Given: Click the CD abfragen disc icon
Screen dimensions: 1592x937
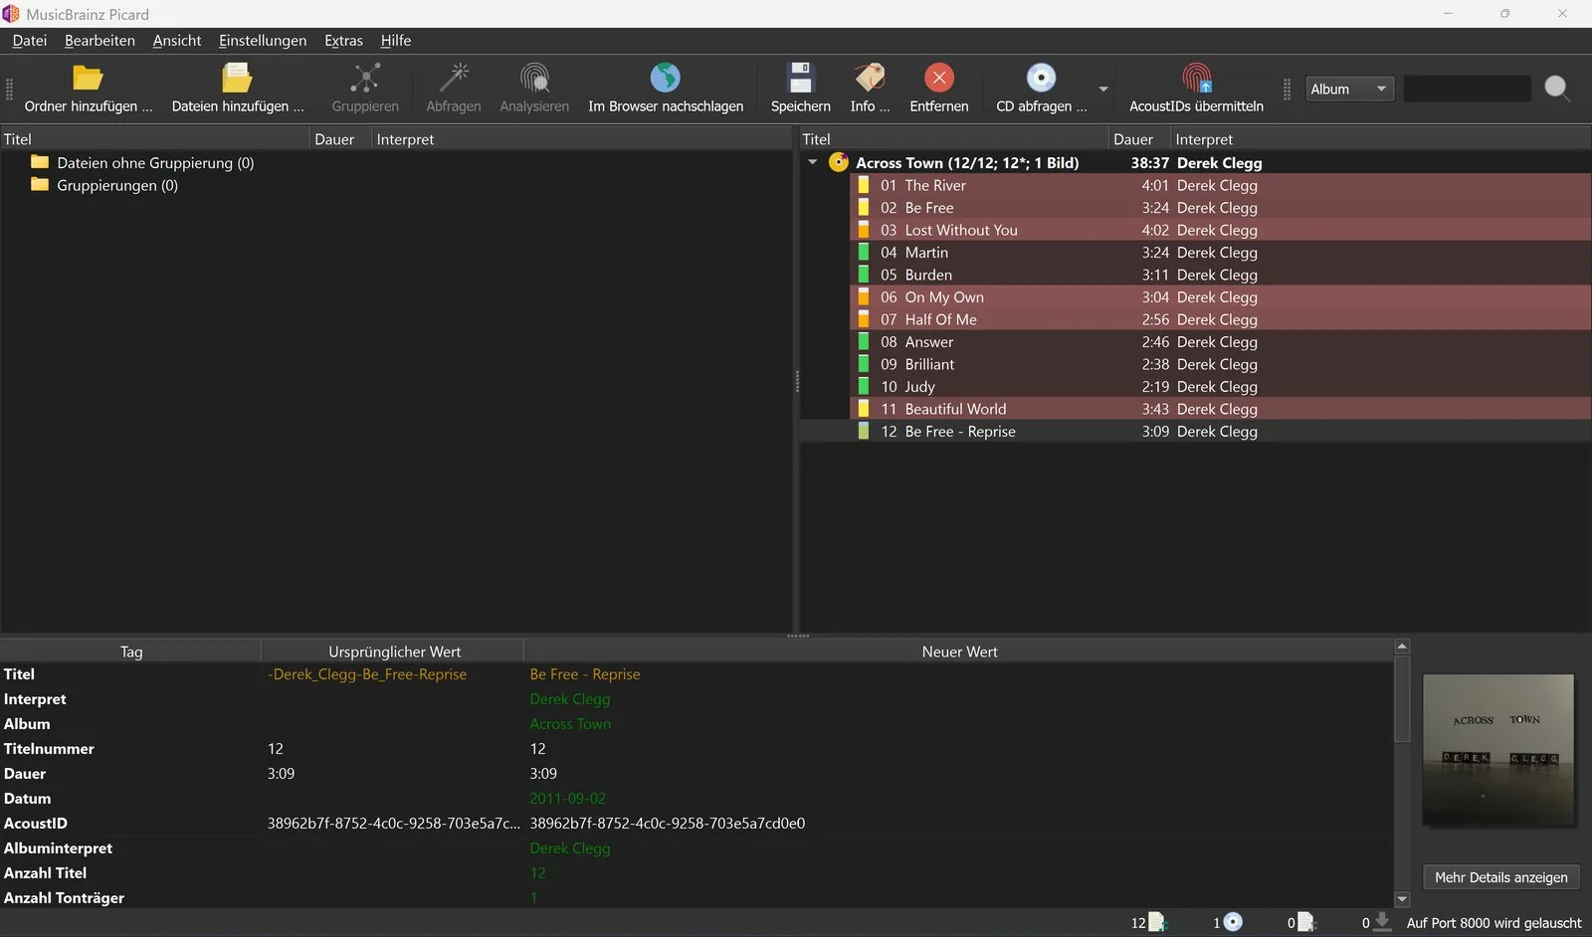Looking at the screenshot, I should [x=1041, y=78].
